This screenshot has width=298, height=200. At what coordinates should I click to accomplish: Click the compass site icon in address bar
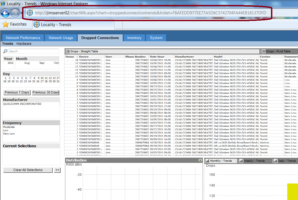click(30, 13)
